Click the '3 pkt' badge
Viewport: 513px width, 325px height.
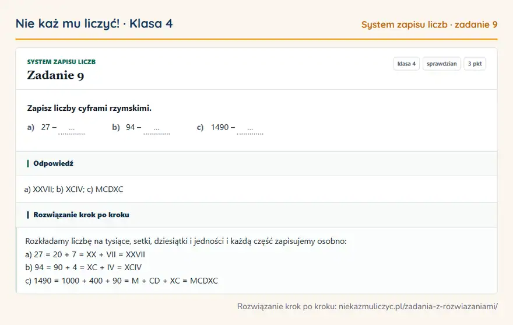point(475,64)
